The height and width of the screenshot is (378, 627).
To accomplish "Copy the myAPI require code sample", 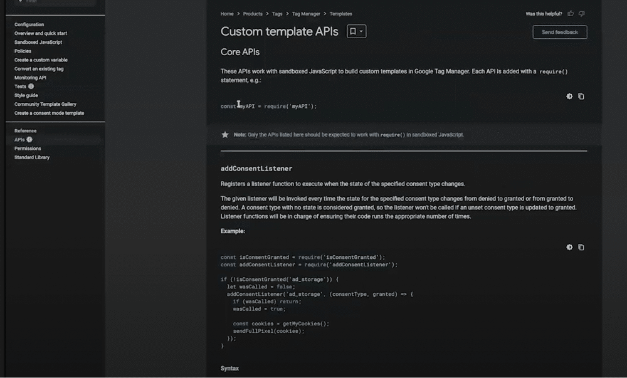I will coord(581,97).
